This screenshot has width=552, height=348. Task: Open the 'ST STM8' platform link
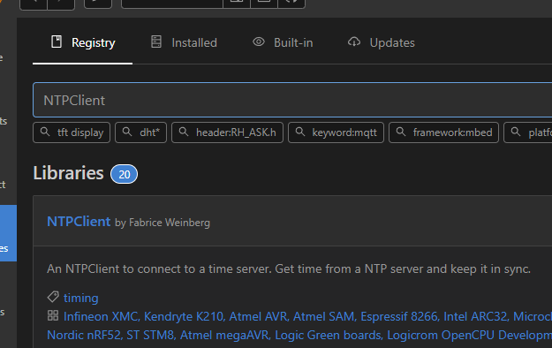point(150,335)
